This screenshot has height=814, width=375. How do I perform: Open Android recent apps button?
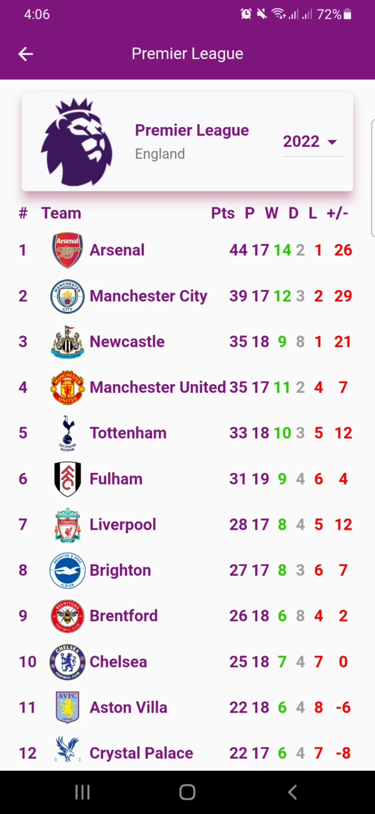[83, 792]
